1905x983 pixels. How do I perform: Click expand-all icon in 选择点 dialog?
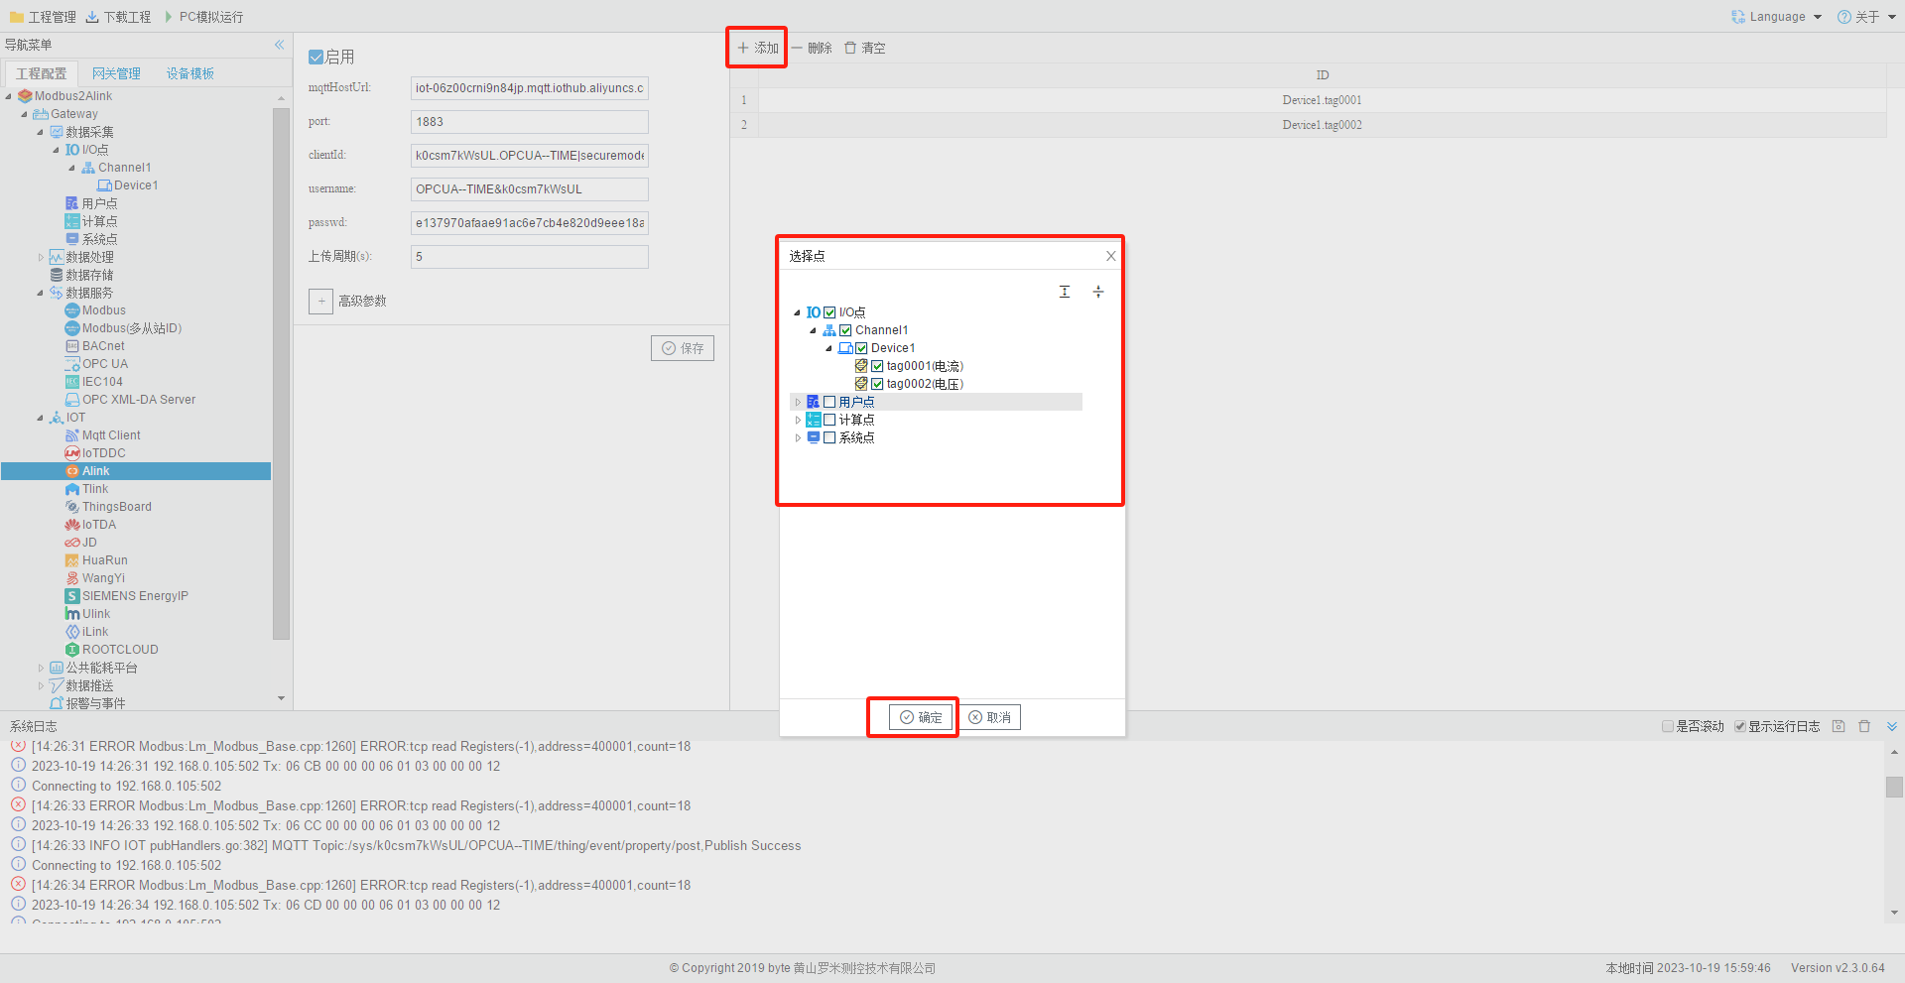pos(1065,292)
